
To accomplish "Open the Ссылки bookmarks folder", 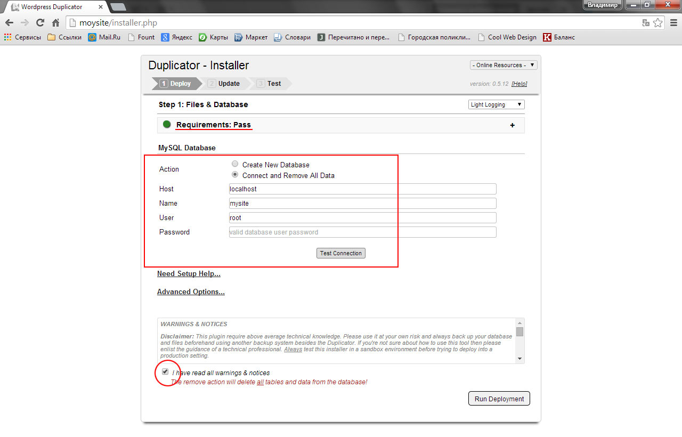I will [x=64, y=37].
